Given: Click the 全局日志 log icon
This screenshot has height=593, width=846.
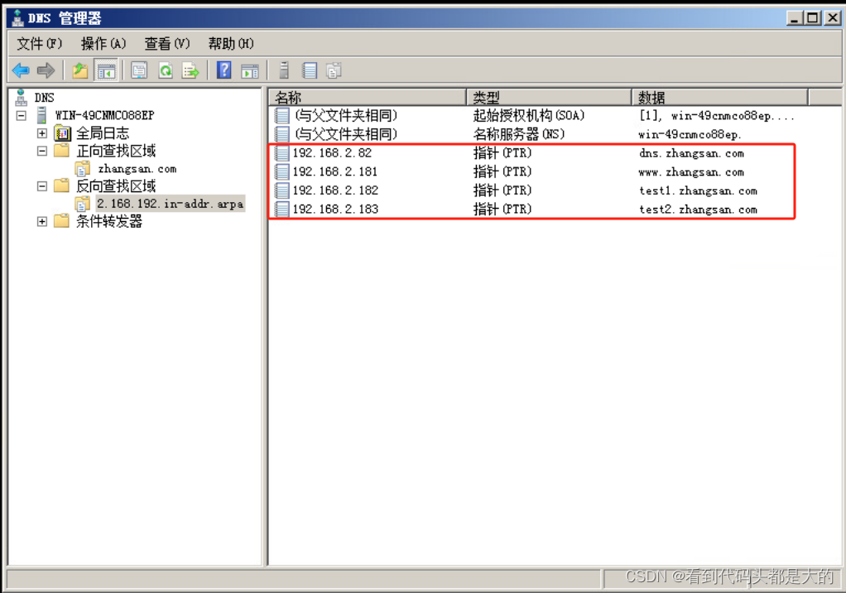Looking at the screenshot, I should [63, 133].
